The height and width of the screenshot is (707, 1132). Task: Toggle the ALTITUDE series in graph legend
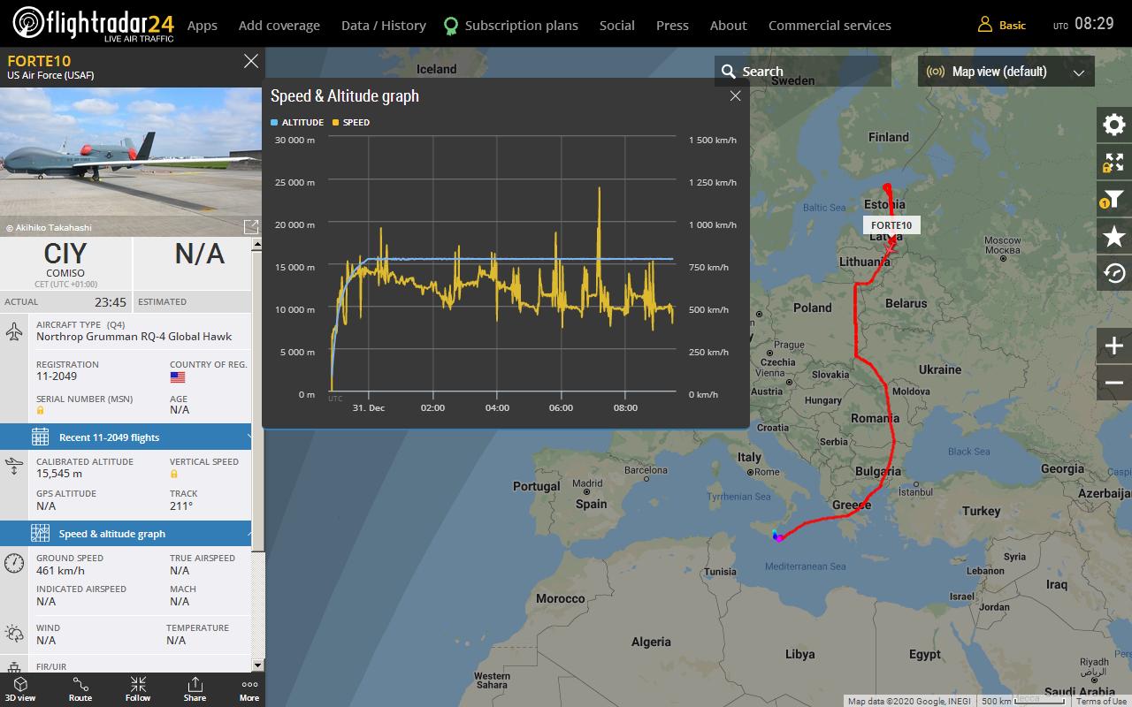coord(297,122)
